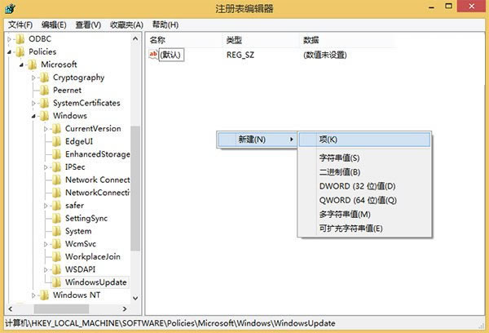The height and width of the screenshot is (333, 489).
Task: Collapse the Windows tree node
Action: [33, 116]
